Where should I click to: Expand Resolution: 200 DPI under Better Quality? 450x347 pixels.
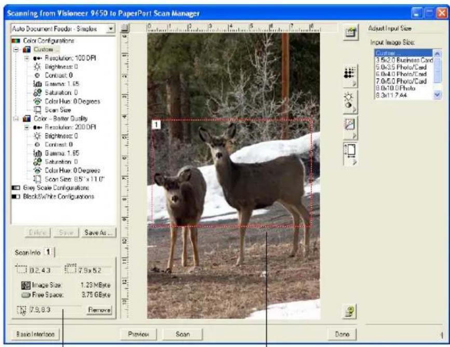(x=26, y=127)
